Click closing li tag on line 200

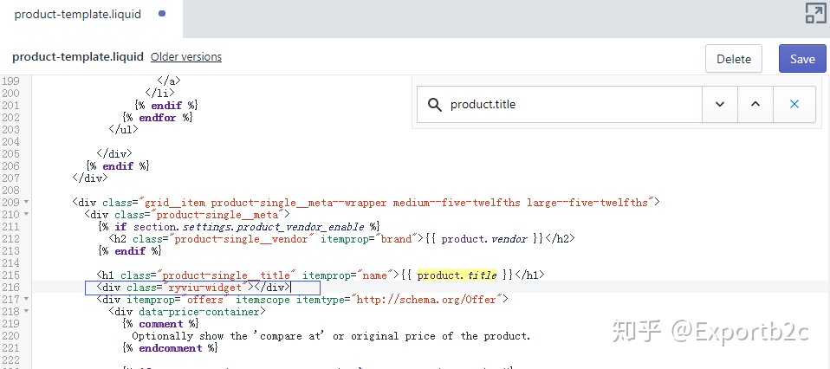pyautogui.click(x=159, y=94)
